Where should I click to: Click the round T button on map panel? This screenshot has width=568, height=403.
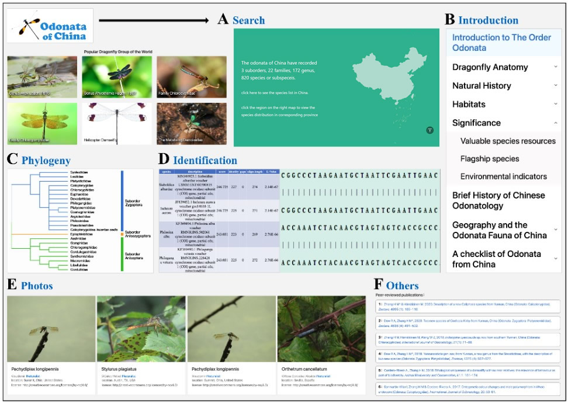430,130
